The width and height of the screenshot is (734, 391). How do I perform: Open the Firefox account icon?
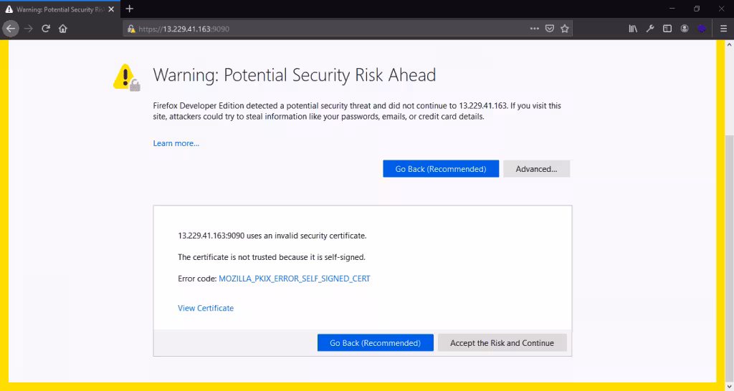coord(685,29)
